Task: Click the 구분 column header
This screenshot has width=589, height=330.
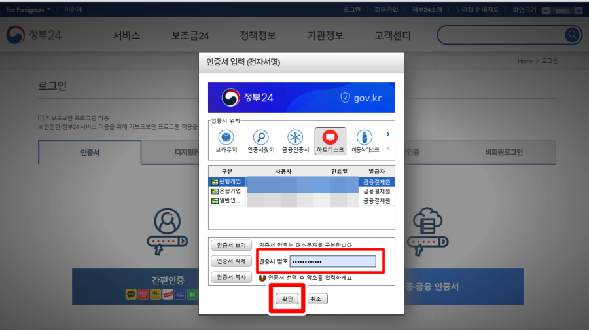Action: click(227, 172)
